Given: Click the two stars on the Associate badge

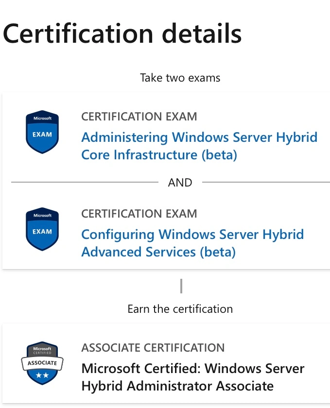Looking at the screenshot, I should click(42, 375).
